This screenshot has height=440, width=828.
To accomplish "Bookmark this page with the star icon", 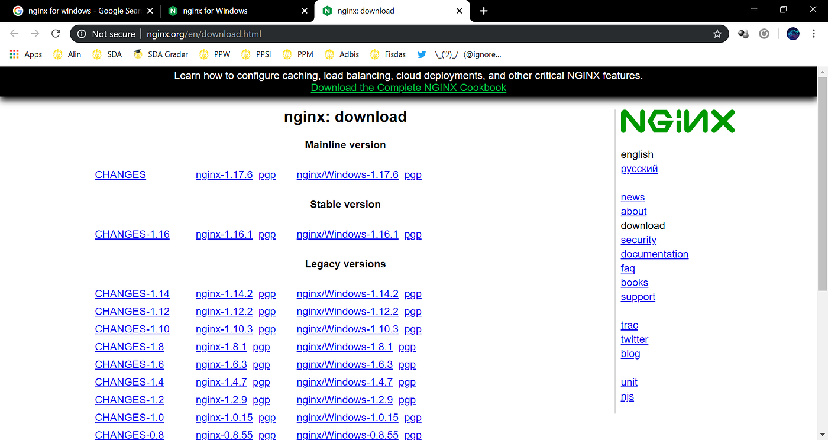I will 717,34.
